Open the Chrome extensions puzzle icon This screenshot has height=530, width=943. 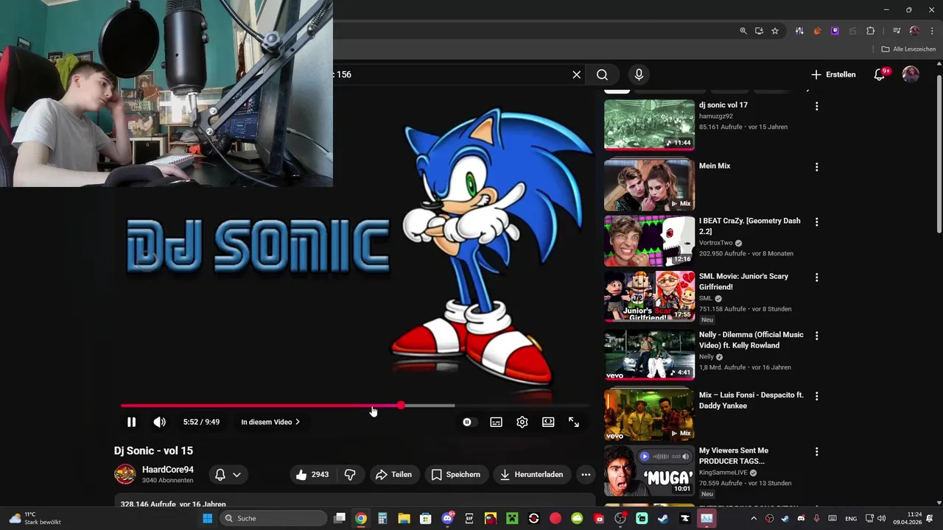(870, 31)
